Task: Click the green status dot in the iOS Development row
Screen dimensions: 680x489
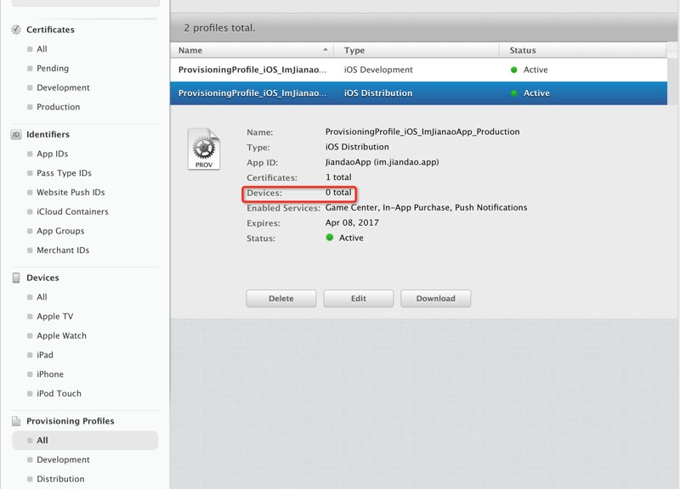Action: 513,70
